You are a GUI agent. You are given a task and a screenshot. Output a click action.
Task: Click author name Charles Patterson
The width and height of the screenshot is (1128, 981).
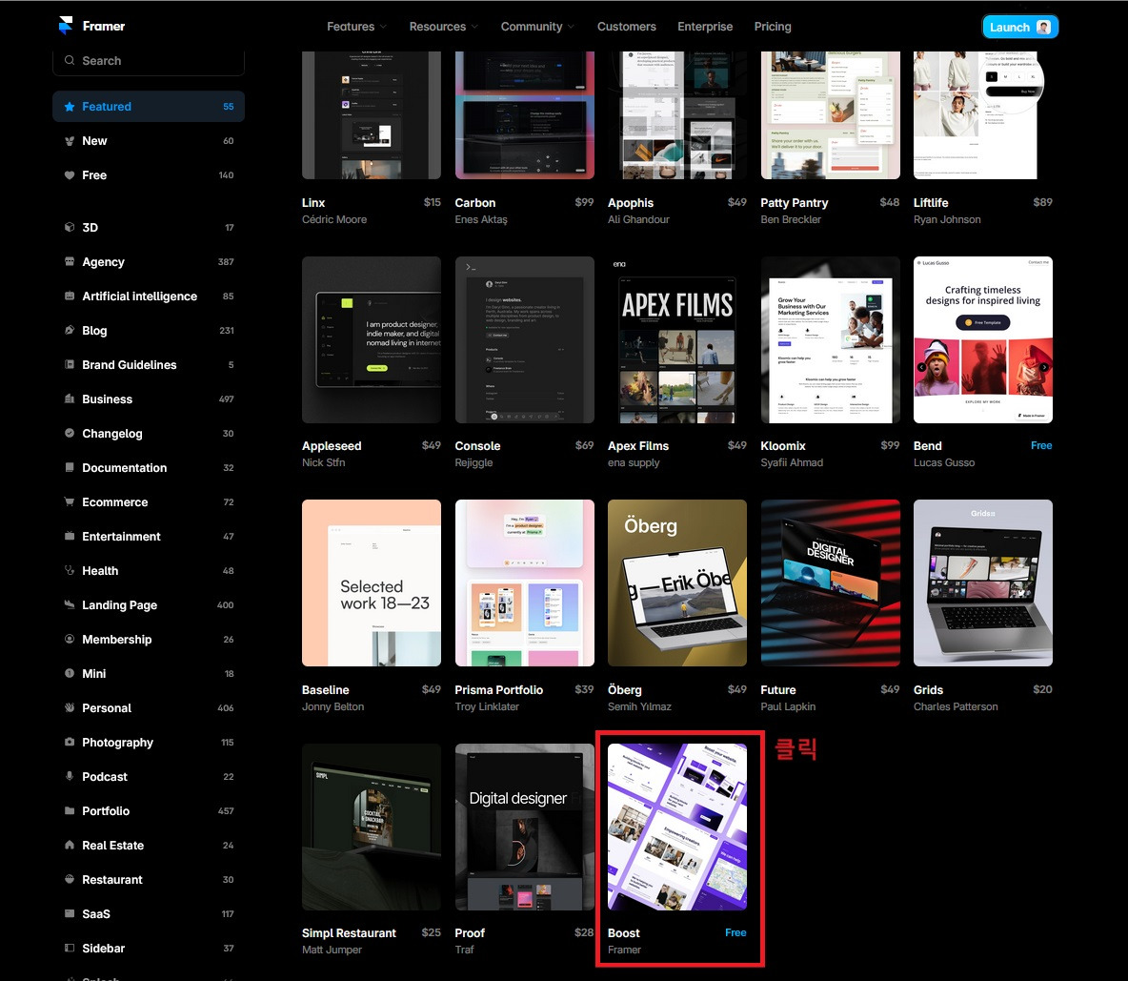[x=956, y=706]
